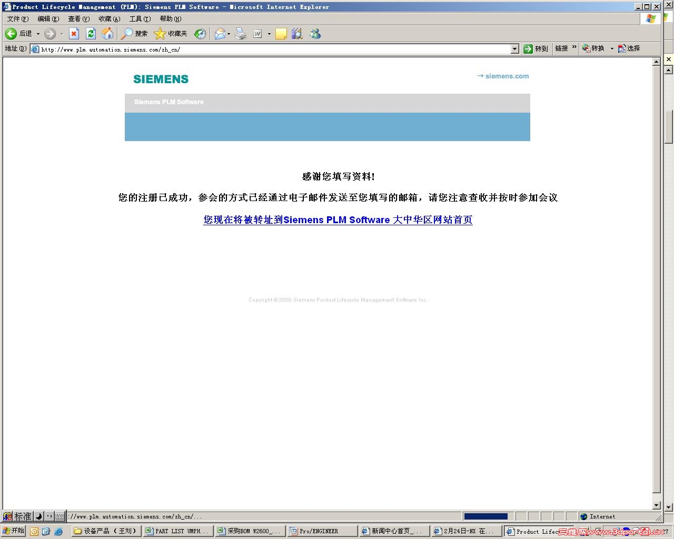674x539 pixels.
Task: Click the Windows flag logo throbber
Action: [x=651, y=19]
